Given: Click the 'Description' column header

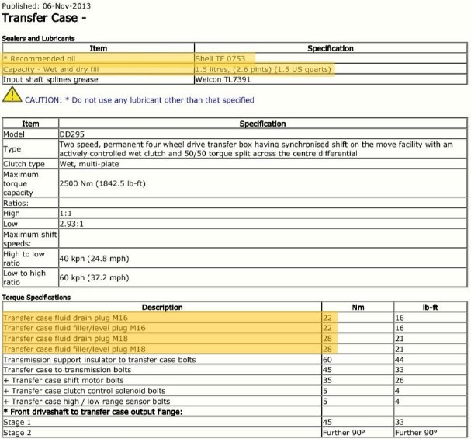Looking at the screenshot, I should [x=162, y=308].
